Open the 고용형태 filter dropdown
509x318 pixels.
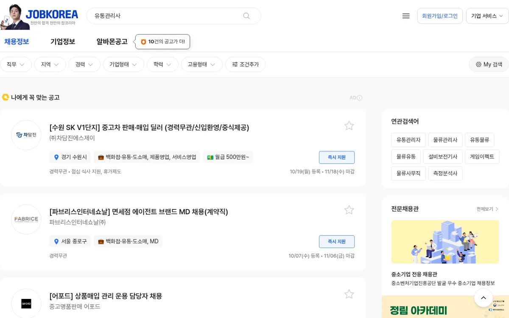tap(201, 64)
